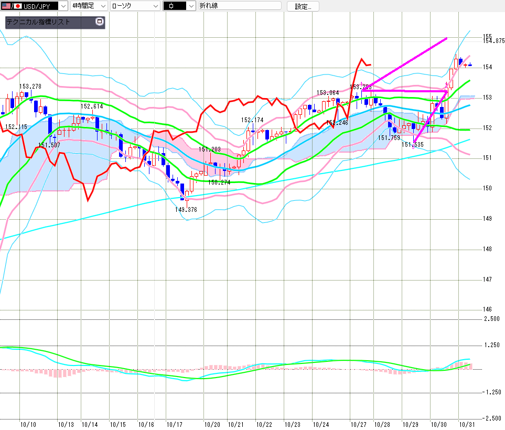
Task: Select the 10/27 date on time axis
Action: [358, 424]
